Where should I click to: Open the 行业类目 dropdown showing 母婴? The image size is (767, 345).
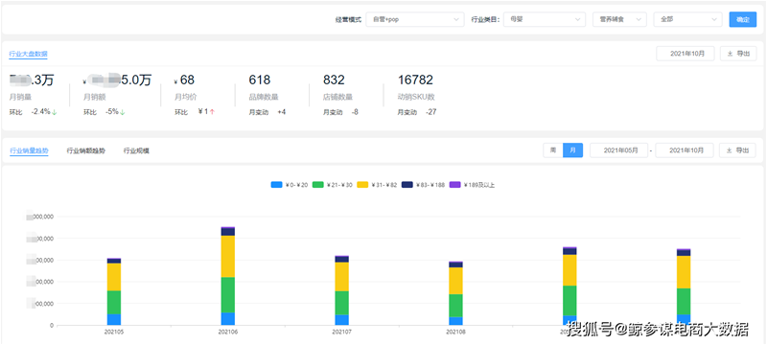544,19
